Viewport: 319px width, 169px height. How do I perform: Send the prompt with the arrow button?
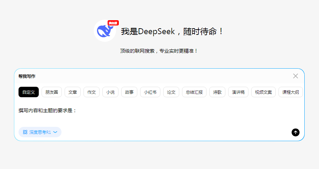(x=295, y=132)
